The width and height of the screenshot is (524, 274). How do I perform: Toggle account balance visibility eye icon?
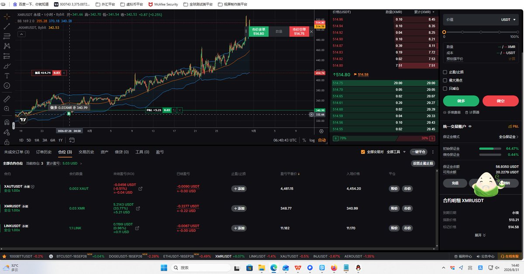click(x=470, y=126)
